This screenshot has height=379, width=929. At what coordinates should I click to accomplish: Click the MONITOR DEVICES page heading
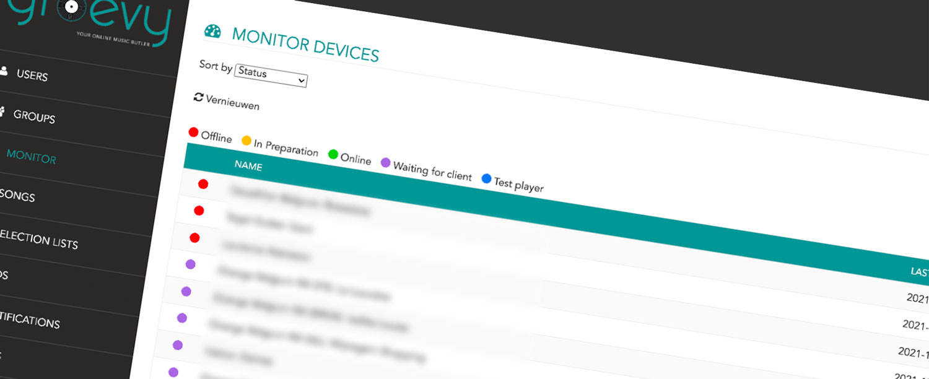(305, 45)
